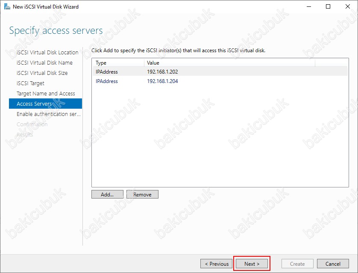
Task: Maximize the wizard window
Action: pyautogui.click(x=328, y=6)
